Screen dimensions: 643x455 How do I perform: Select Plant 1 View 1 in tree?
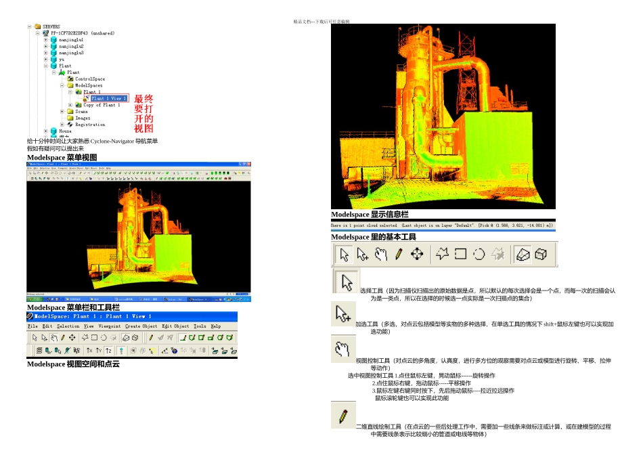tap(109, 98)
